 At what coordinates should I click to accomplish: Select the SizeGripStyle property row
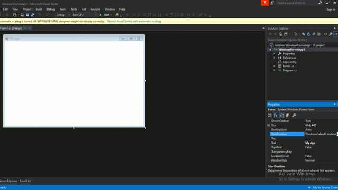click(x=304, y=130)
